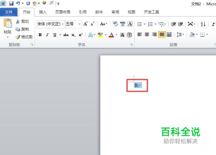Click the highlighted Justify alignment button
The width and height of the screenshot is (216, 155).
(x=162, y=35)
